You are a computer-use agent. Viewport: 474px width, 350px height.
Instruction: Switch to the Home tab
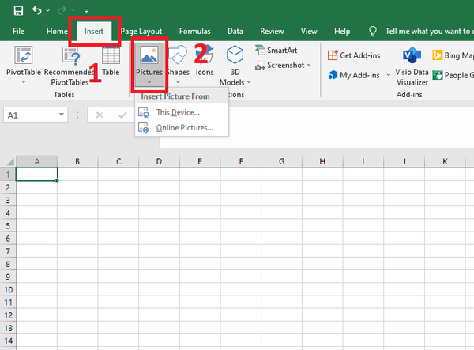(57, 31)
